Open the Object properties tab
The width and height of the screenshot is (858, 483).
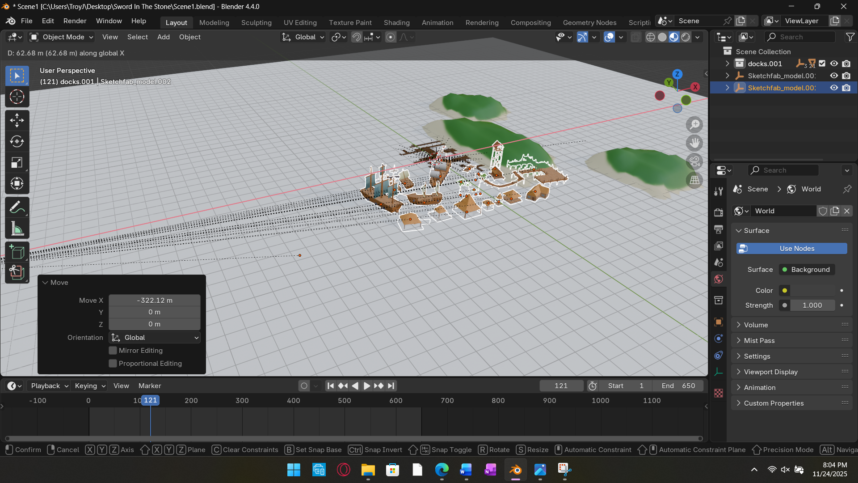coord(719,322)
